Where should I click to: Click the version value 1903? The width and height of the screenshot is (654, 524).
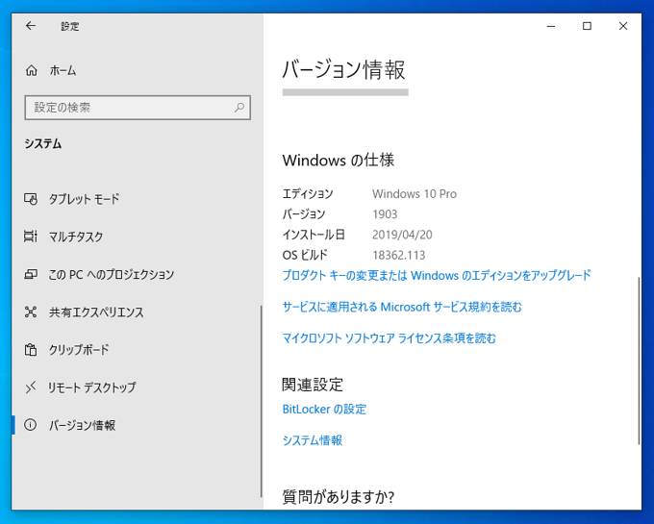pos(385,214)
